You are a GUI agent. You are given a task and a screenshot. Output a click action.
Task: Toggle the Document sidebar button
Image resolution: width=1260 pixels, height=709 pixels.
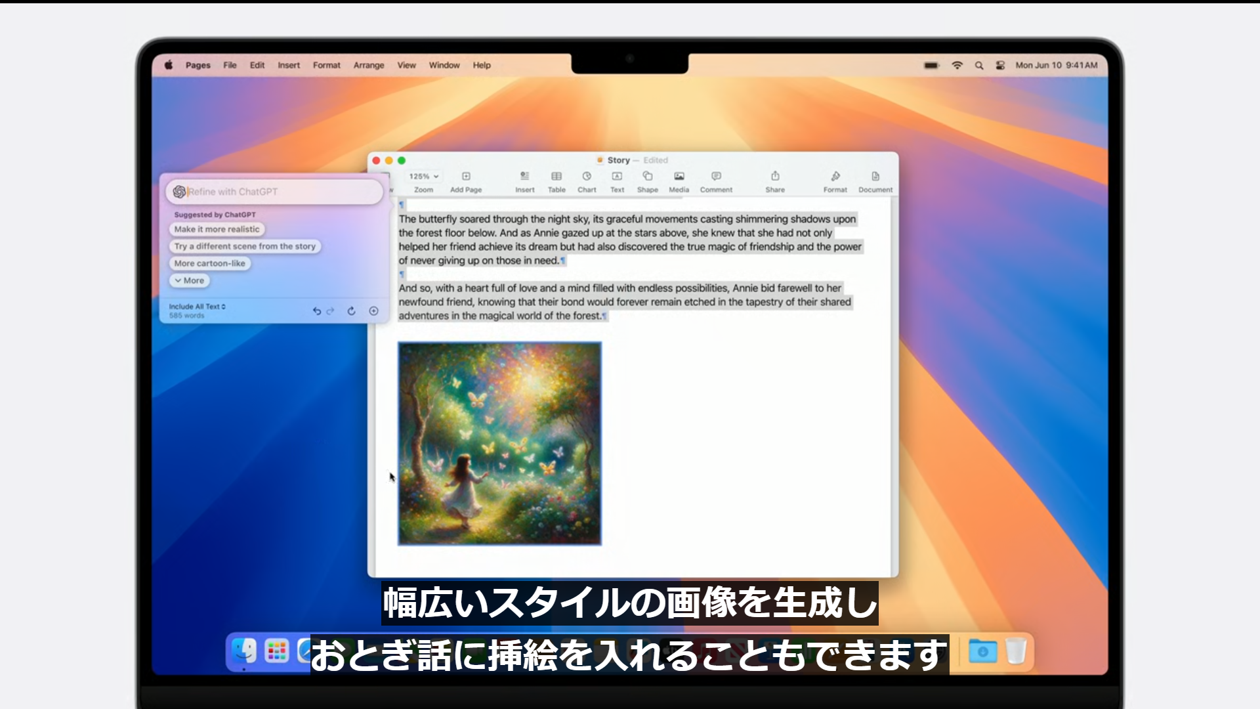coord(875,177)
